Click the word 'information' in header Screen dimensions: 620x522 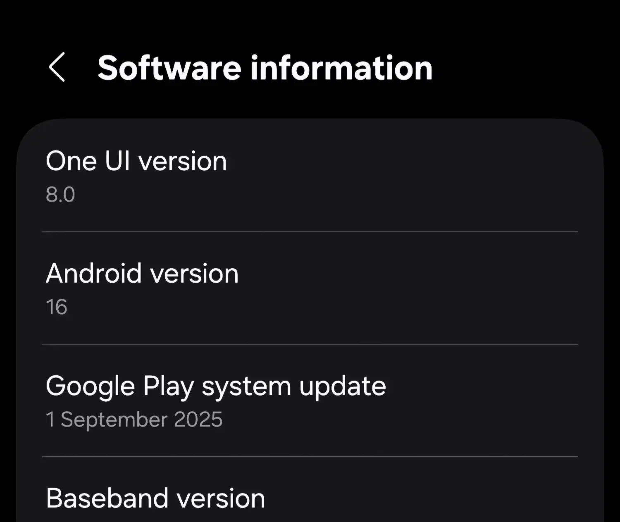click(341, 68)
